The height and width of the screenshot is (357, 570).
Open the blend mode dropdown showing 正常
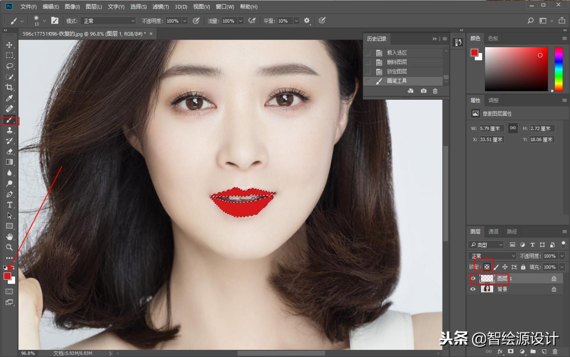pyautogui.click(x=492, y=256)
